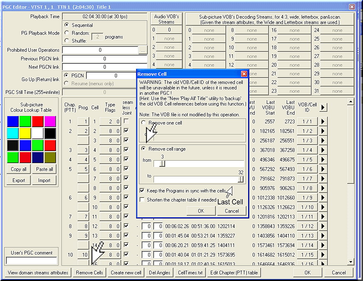Open Prohibited User Operations ellipsis button
This screenshot has width=363, height=281.
point(143,50)
